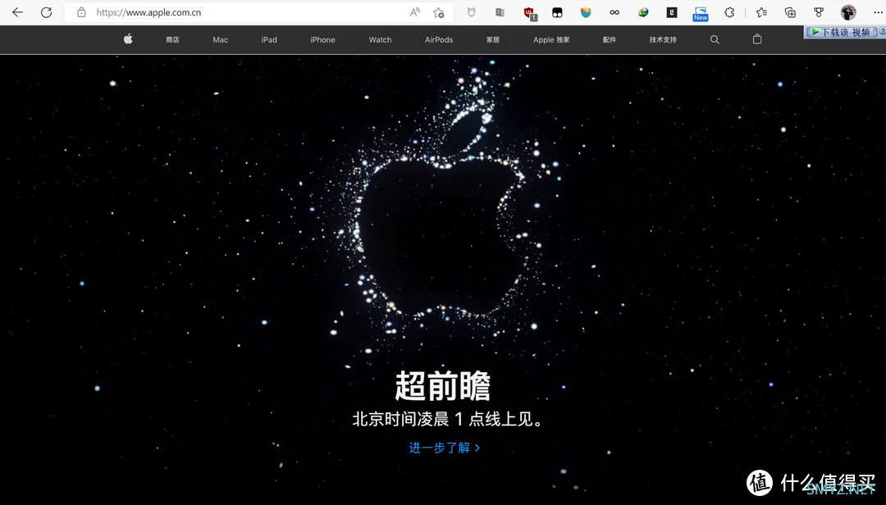The height and width of the screenshot is (505, 886).
Task: Search apple.com.cn with magnifier icon
Action: 715,39
